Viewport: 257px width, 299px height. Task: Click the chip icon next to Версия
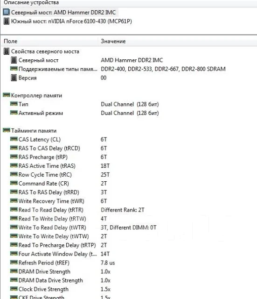coord(14,78)
